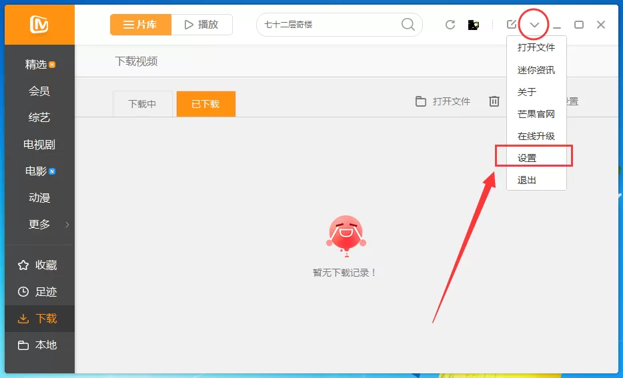Close the Mango TV window

pyautogui.click(x=601, y=25)
